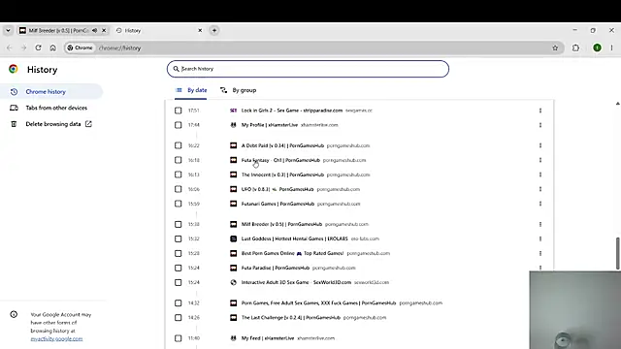
Task: Click the favicon of the 17:51 entry
Action: tap(233, 111)
